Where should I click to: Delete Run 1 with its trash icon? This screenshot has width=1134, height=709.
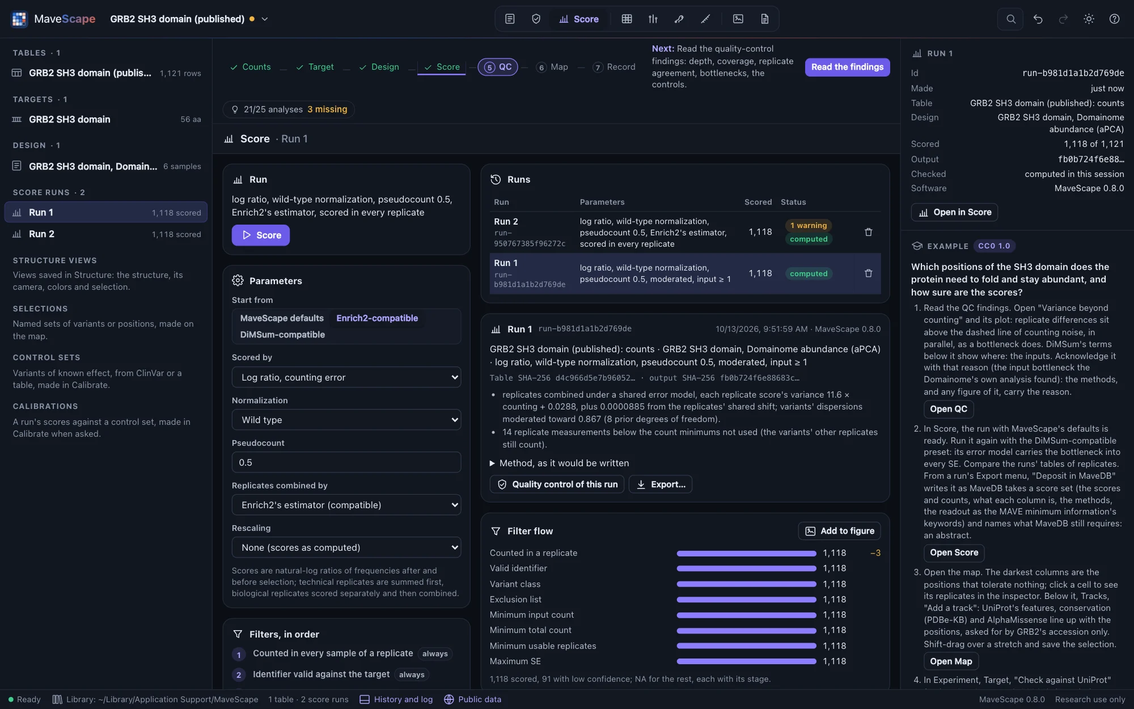[868, 273]
